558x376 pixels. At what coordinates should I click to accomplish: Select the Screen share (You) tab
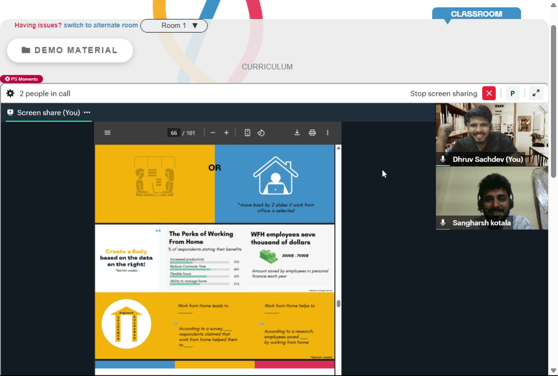pos(49,112)
